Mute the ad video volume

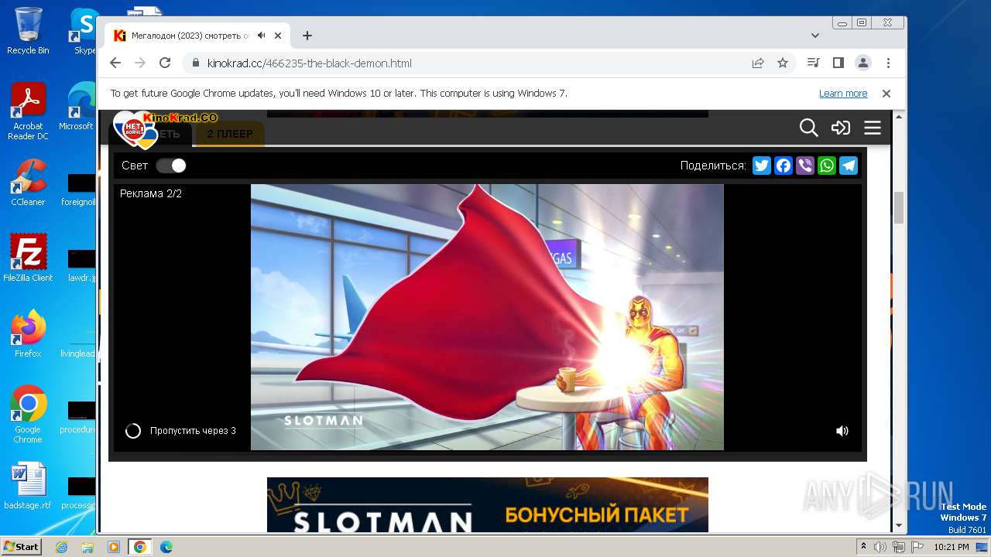pos(842,431)
